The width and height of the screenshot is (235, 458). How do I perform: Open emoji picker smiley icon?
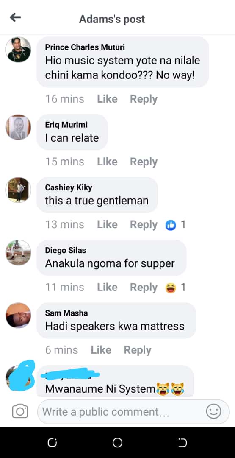click(x=213, y=411)
